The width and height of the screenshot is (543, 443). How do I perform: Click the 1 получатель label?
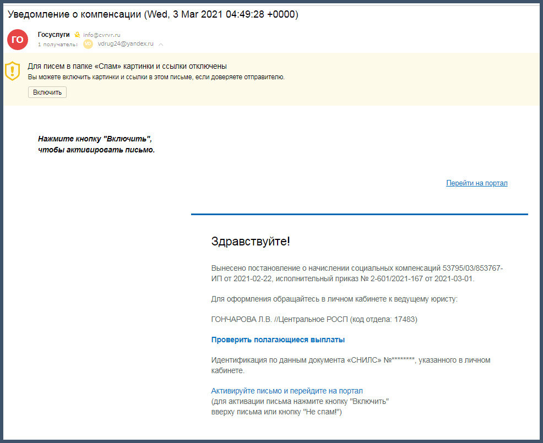[57, 44]
